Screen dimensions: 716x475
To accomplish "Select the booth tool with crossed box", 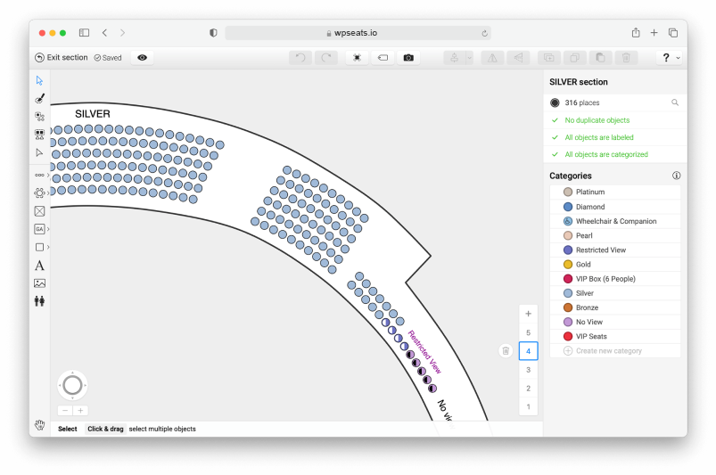I will 39,211.
